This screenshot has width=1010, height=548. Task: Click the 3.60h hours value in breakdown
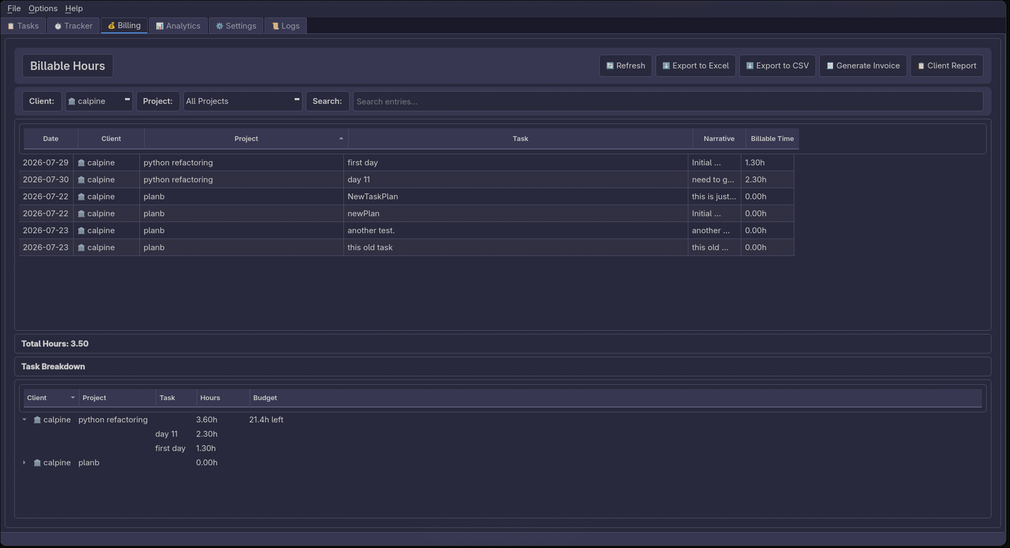(x=206, y=420)
